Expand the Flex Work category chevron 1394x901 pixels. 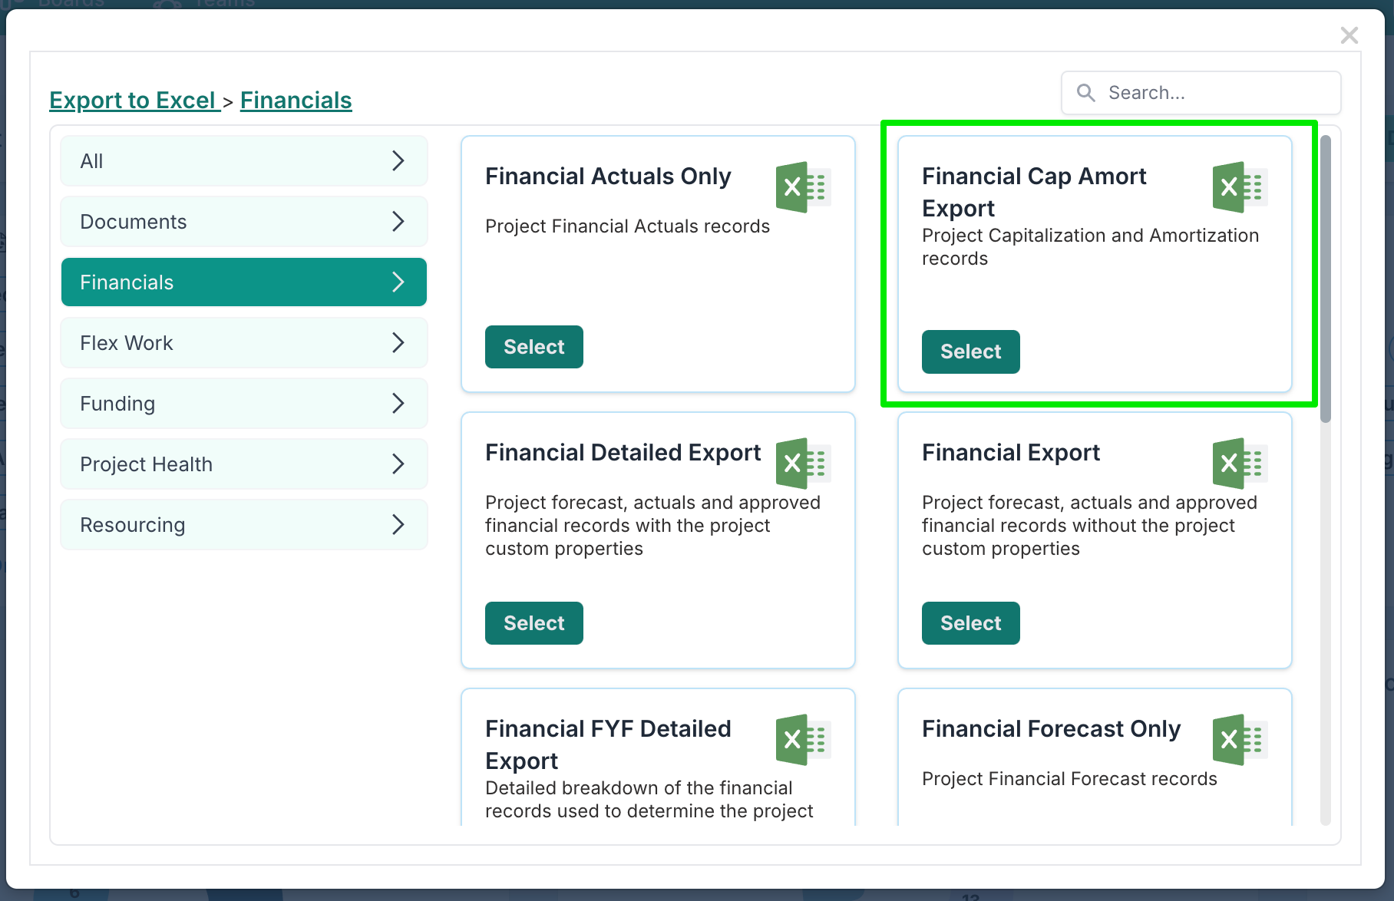coord(398,343)
